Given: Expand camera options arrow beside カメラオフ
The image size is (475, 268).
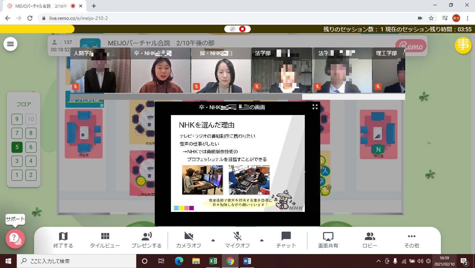Looking at the screenshot, I should (x=213, y=240).
